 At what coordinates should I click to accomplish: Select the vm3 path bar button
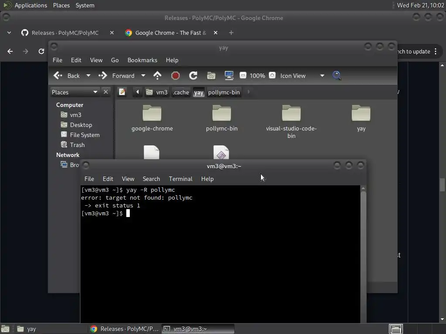[157, 92]
